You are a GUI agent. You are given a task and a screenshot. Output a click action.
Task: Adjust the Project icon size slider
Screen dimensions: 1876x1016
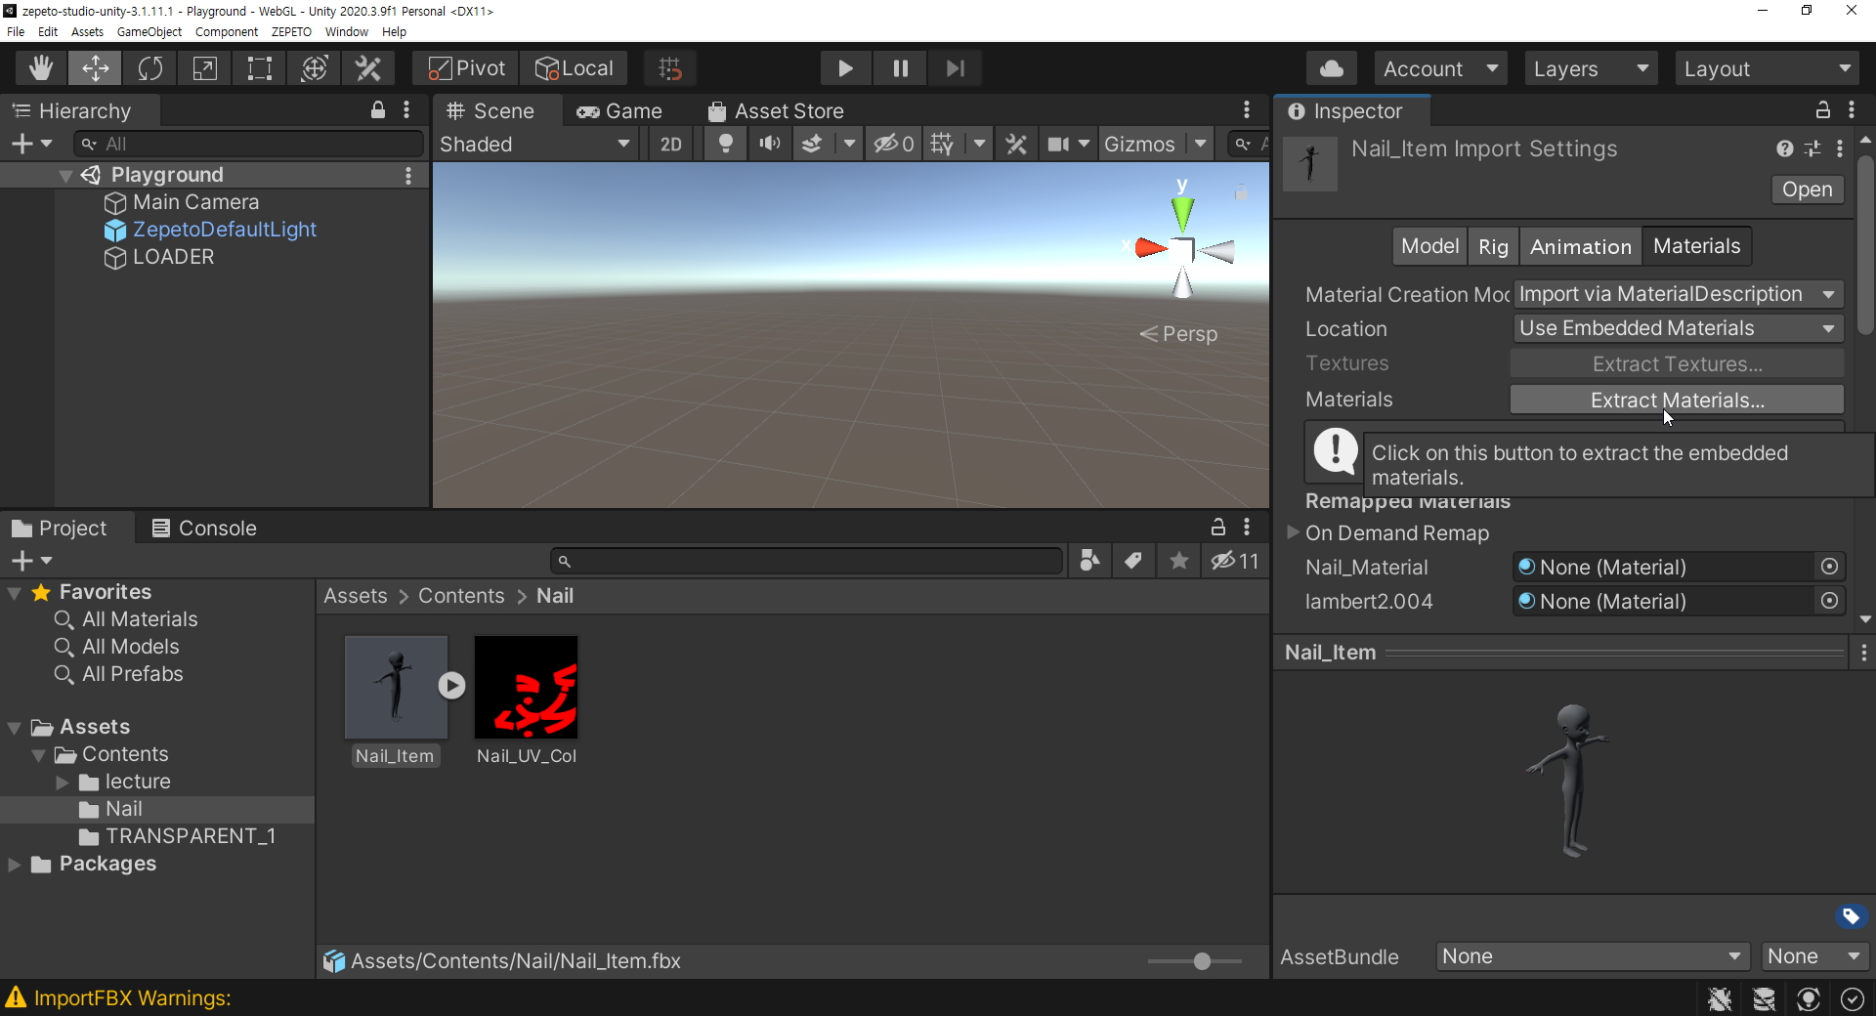pyautogui.click(x=1203, y=961)
